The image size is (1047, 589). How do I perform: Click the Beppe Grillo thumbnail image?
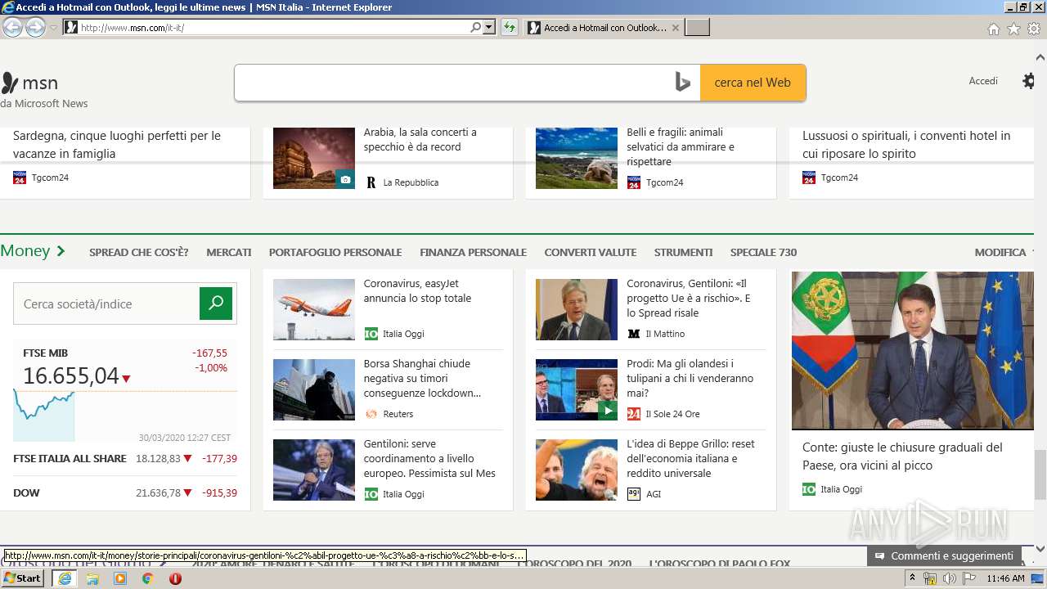(x=577, y=470)
